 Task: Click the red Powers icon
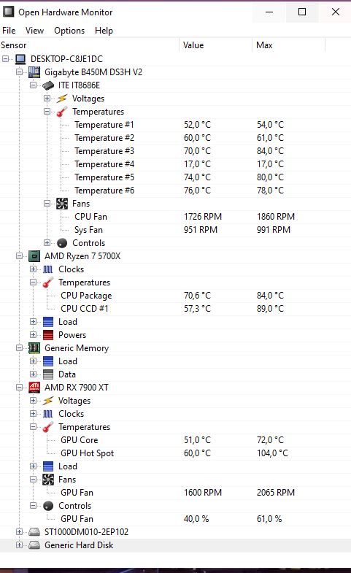coord(48,335)
